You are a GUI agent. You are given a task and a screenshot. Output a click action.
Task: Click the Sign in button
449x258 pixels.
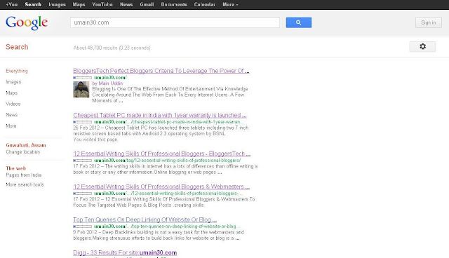click(x=429, y=22)
